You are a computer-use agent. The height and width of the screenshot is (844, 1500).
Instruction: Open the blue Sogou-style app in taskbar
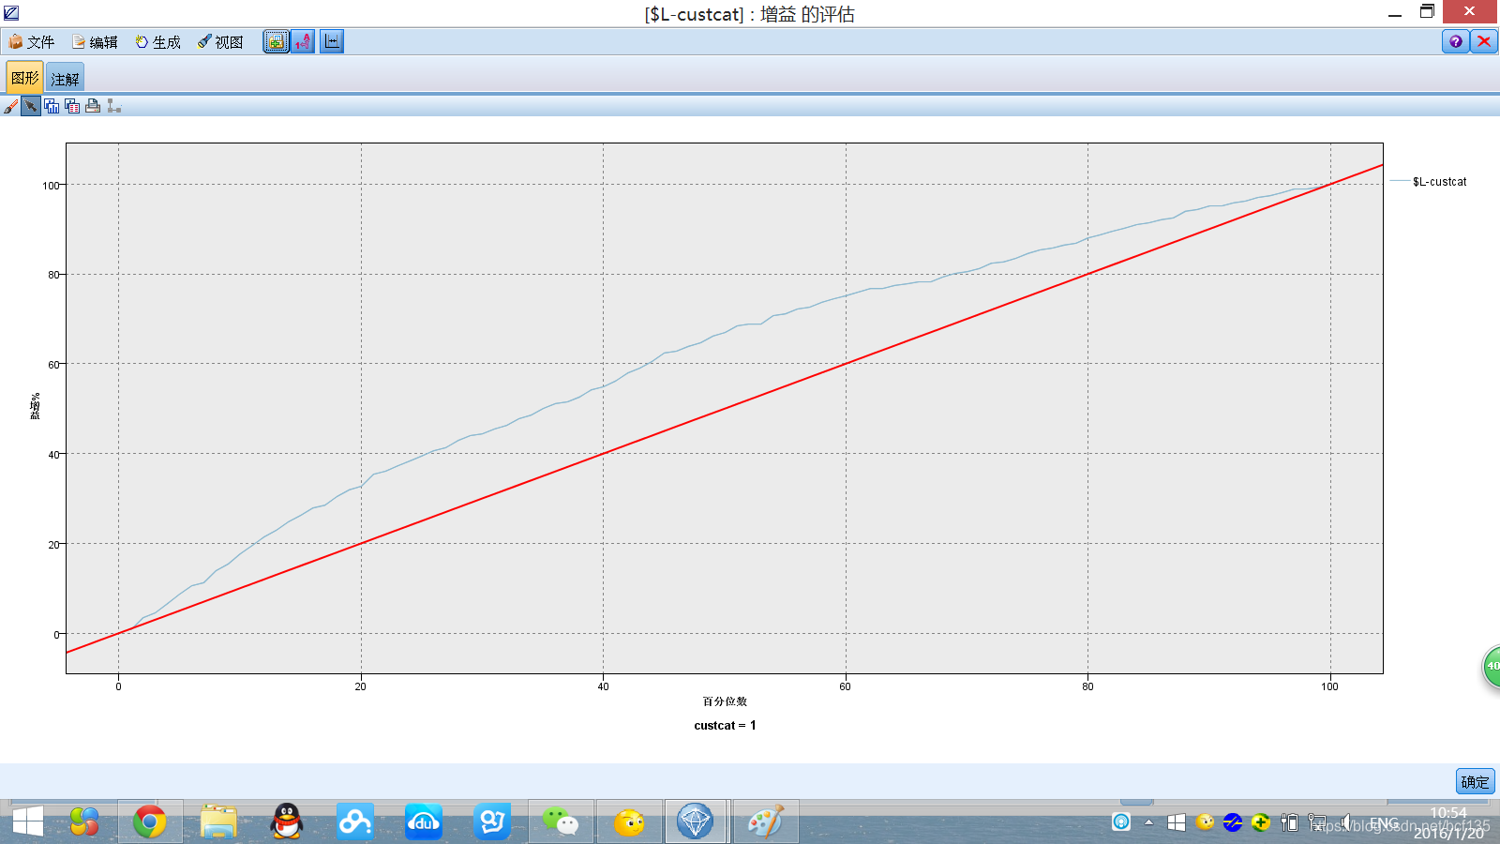(492, 821)
